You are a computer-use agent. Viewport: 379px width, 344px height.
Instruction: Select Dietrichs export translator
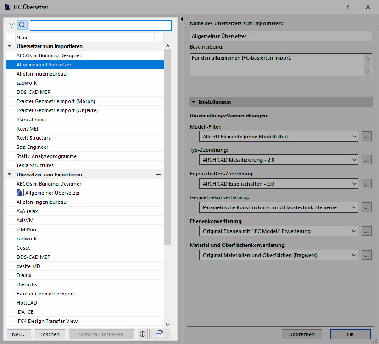(85, 284)
